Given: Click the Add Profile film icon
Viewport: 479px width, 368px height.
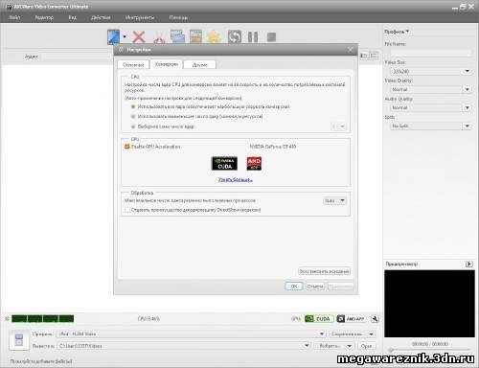Looking at the screenshot, I should tap(195, 36).
